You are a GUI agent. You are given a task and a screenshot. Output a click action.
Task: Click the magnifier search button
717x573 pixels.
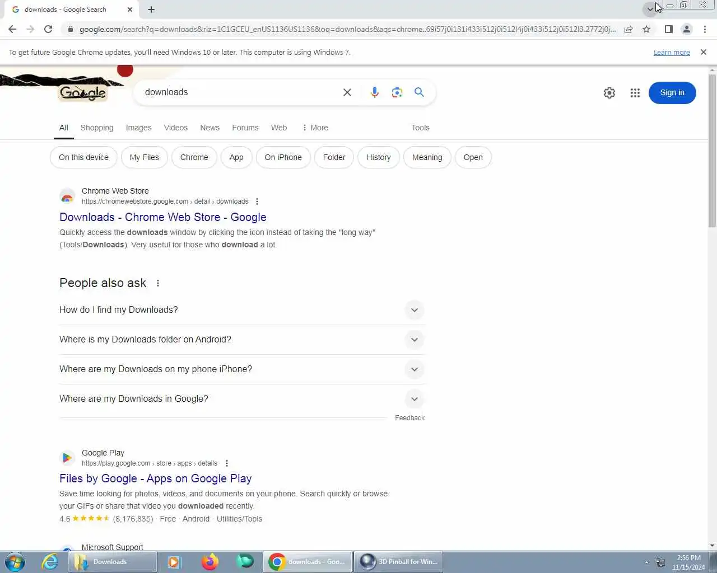pos(419,92)
